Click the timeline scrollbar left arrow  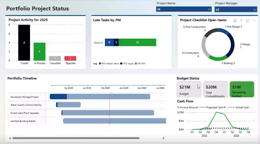10,138
